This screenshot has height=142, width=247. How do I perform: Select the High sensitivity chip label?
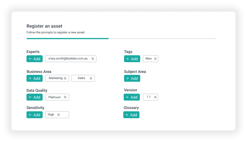51,115
